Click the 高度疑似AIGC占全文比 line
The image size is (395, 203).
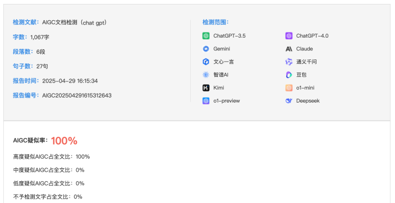52,156
